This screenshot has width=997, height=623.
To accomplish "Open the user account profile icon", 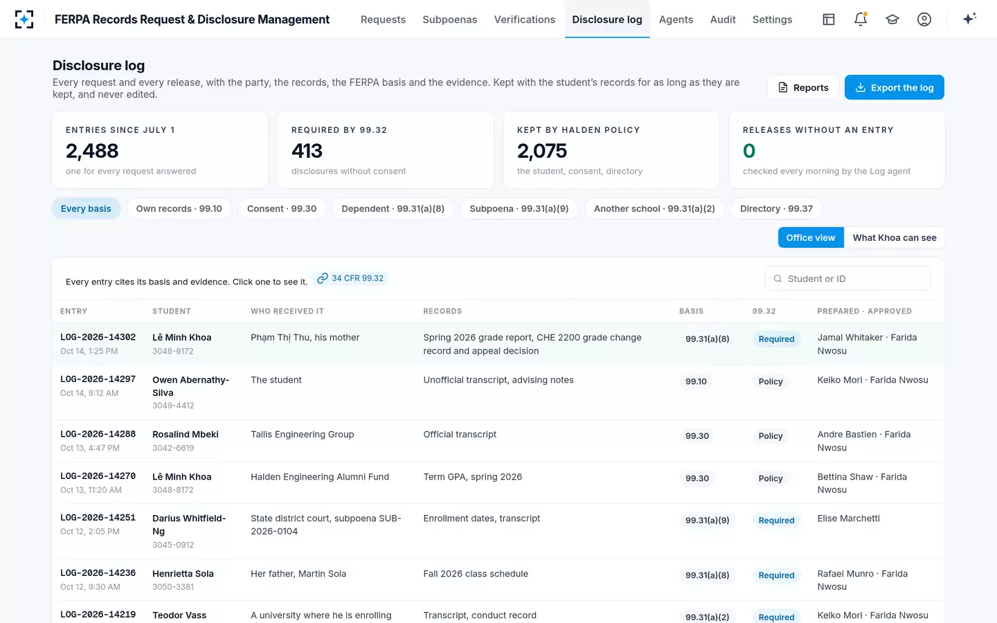I will pyautogui.click(x=924, y=19).
